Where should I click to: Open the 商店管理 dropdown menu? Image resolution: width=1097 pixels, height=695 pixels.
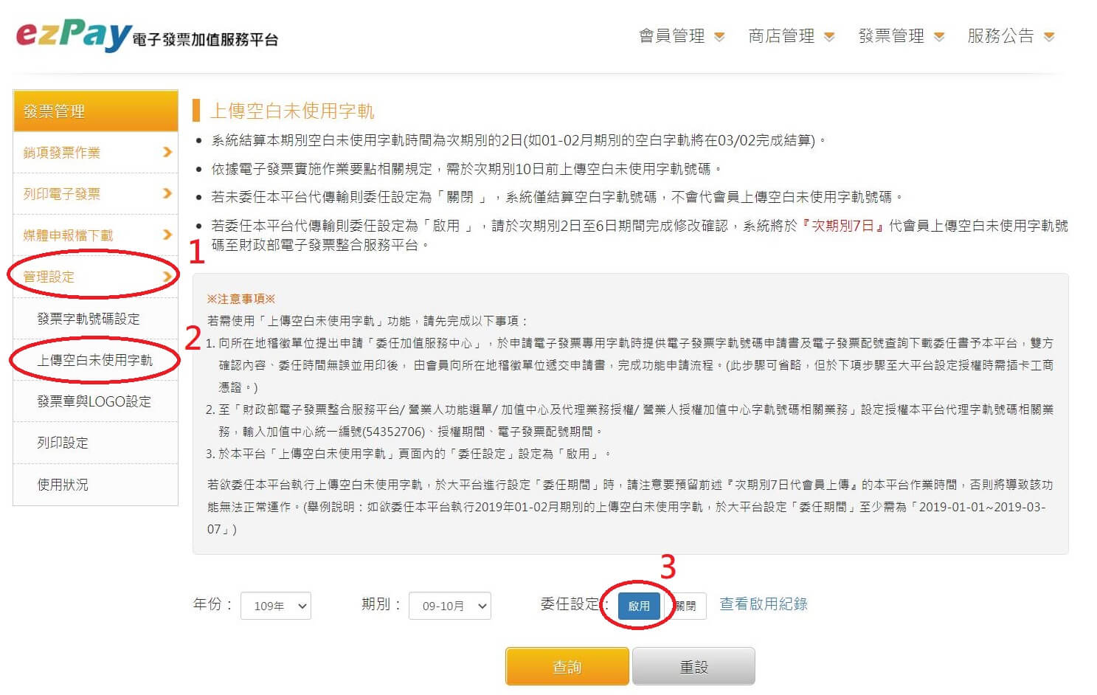[790, 36]
